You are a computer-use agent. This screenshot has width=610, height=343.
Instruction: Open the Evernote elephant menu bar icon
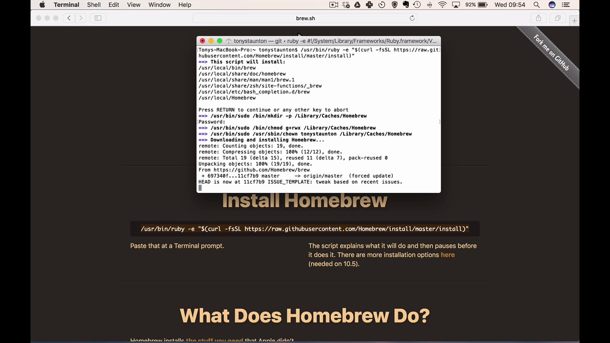[x=406, y=5]
